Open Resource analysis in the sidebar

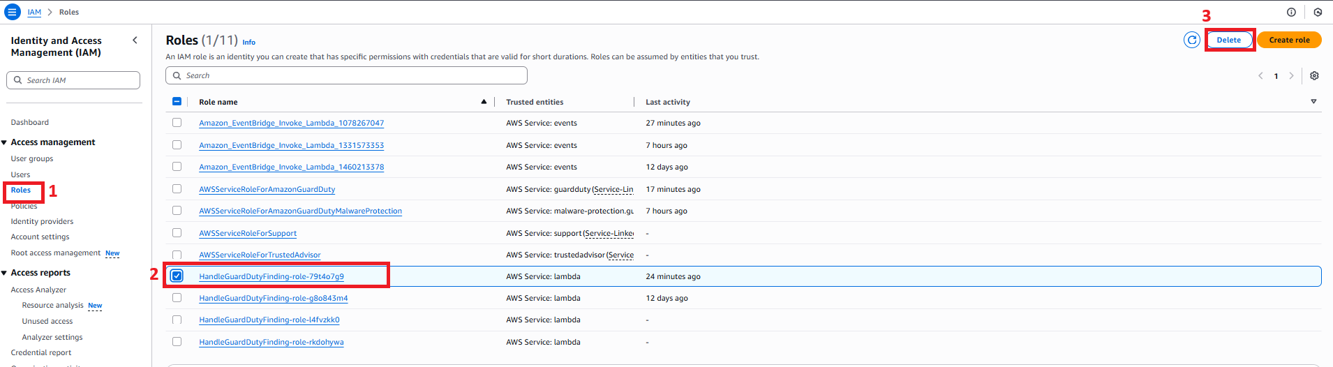coord(52,305)
